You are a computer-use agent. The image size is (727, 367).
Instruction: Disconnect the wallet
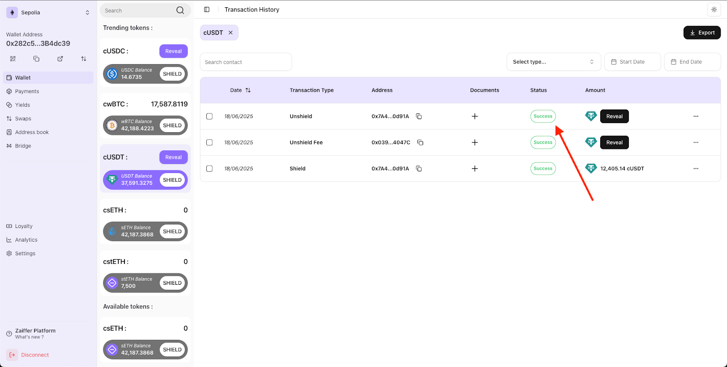[x=28, y=355]
